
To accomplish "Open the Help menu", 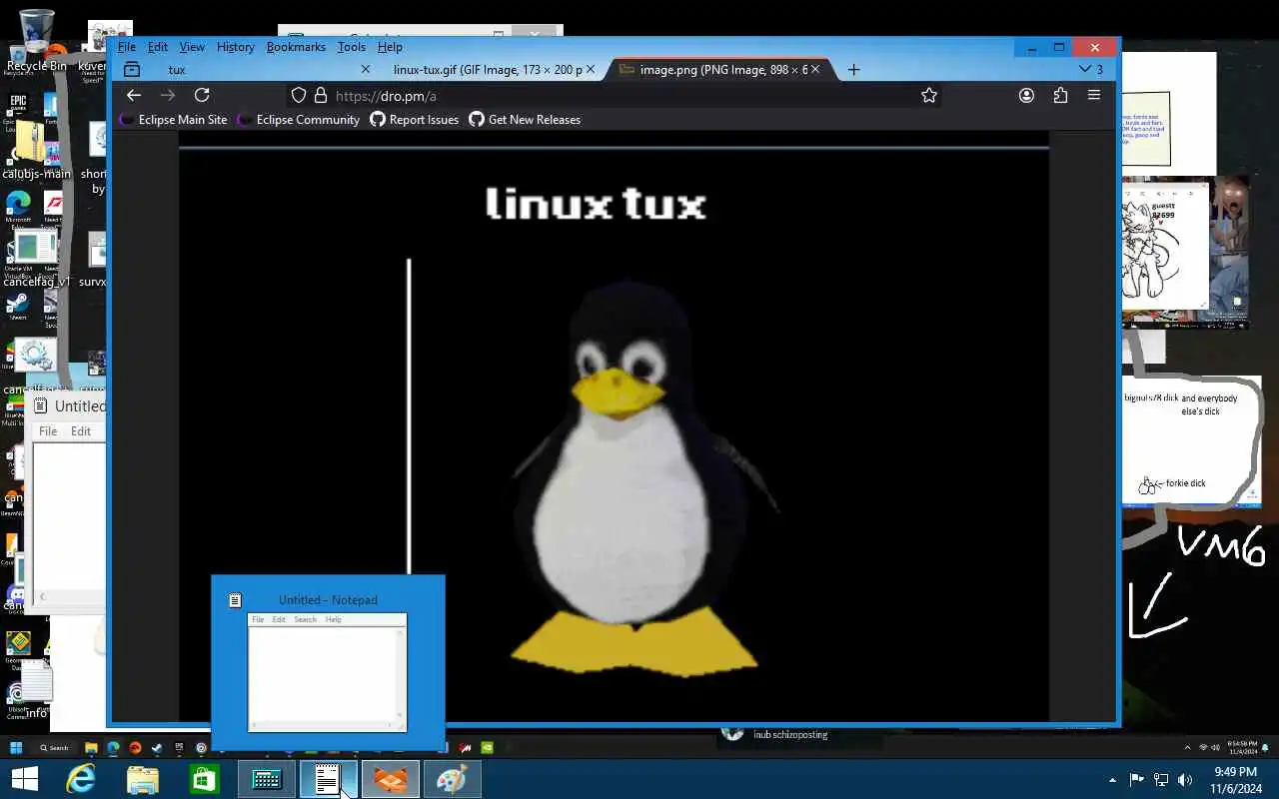I will 390,47.
